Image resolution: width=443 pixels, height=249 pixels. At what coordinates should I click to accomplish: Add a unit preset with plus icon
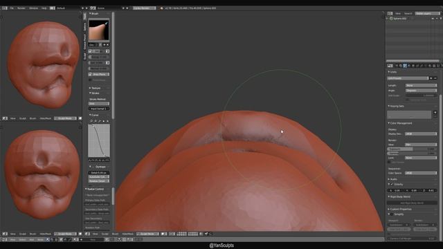tap(431, 78)
